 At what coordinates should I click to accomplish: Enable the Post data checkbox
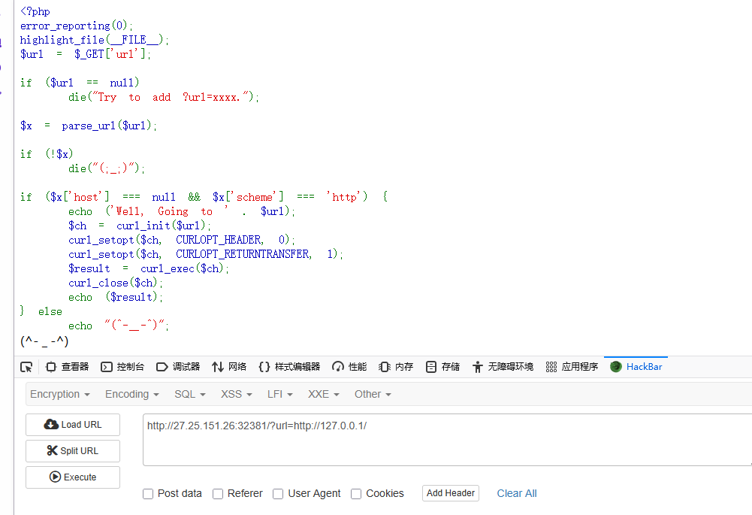pos(148,494)
